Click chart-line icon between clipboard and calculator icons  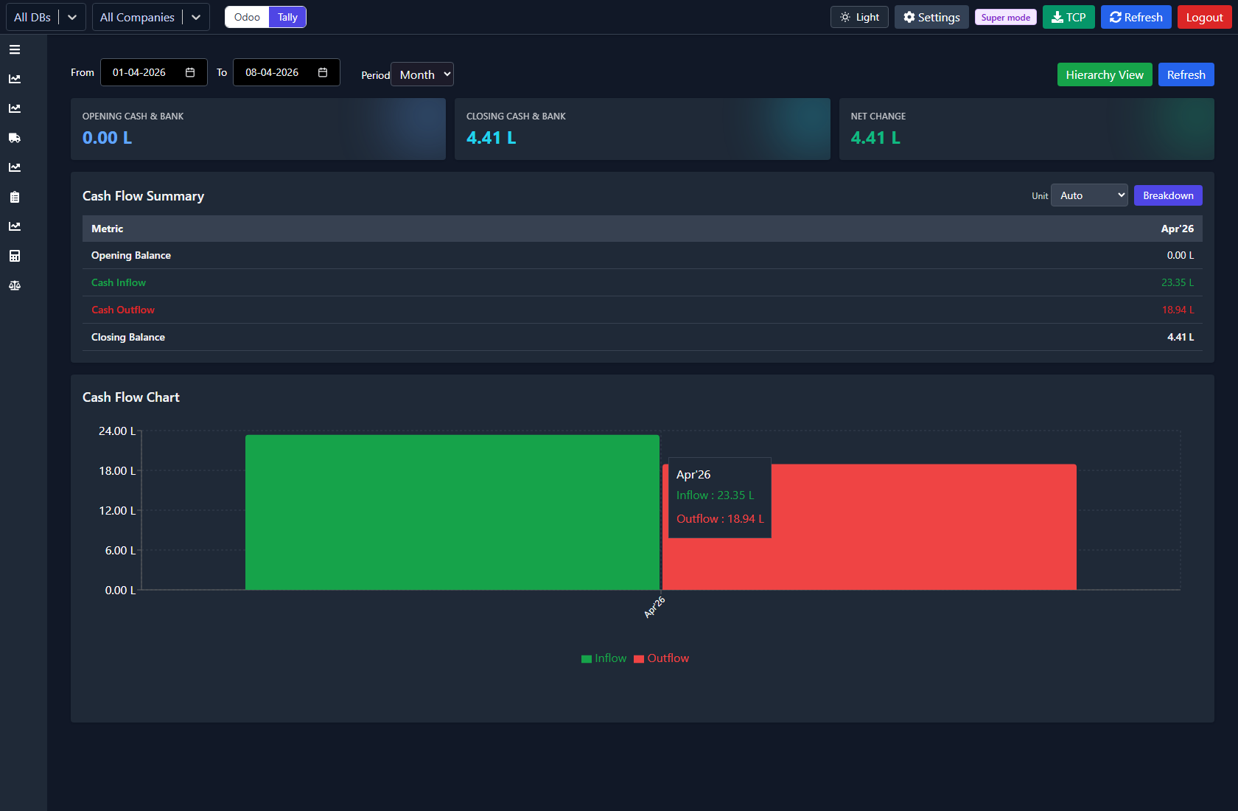click(15, 226)
